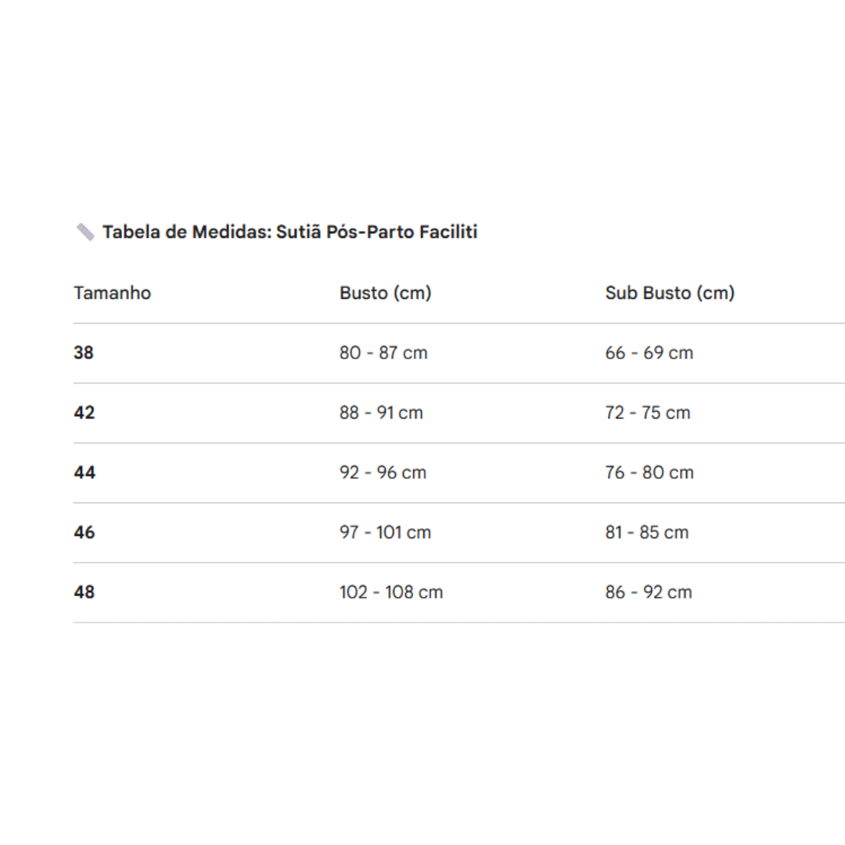Click the 92 - 96 cm bust value

click(x=383, y=472)
